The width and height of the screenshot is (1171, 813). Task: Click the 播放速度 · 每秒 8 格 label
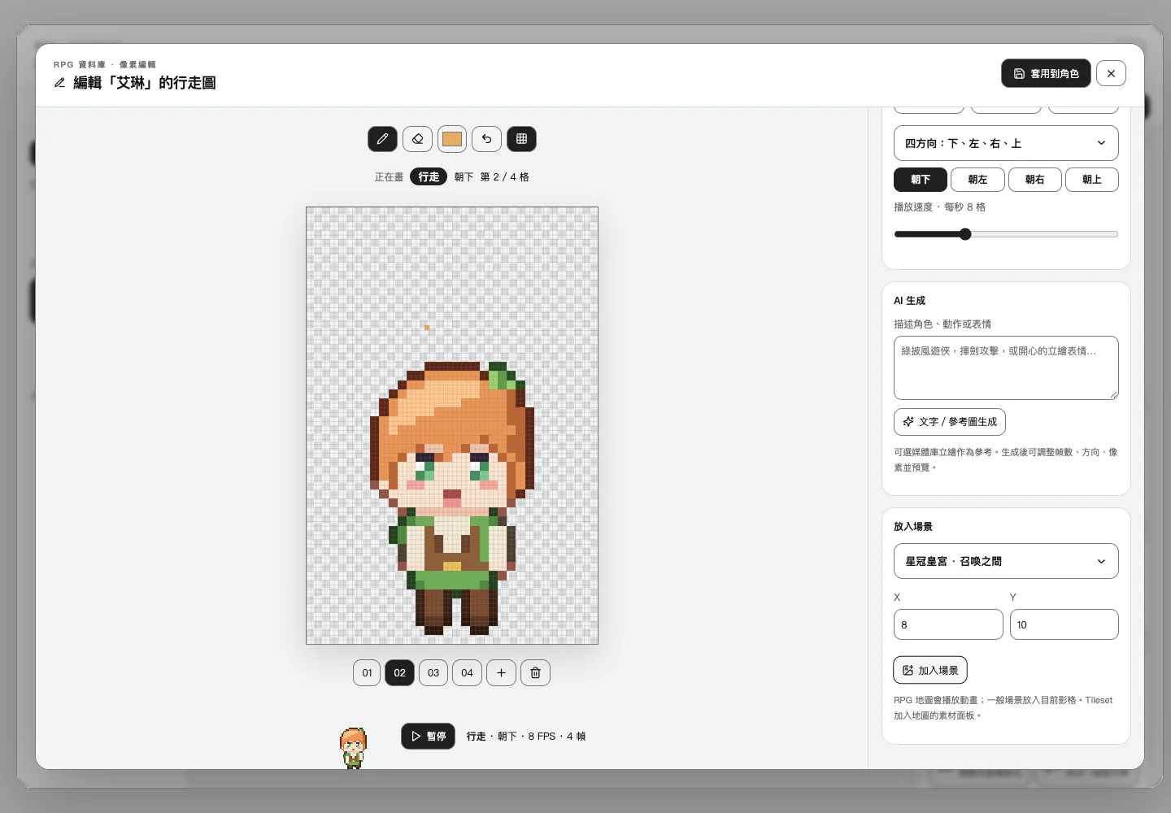tap(940, 207)
